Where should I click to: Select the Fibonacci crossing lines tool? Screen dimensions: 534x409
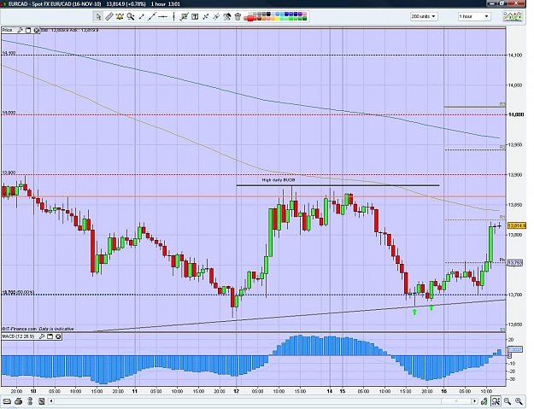click(x=205, y=16)
